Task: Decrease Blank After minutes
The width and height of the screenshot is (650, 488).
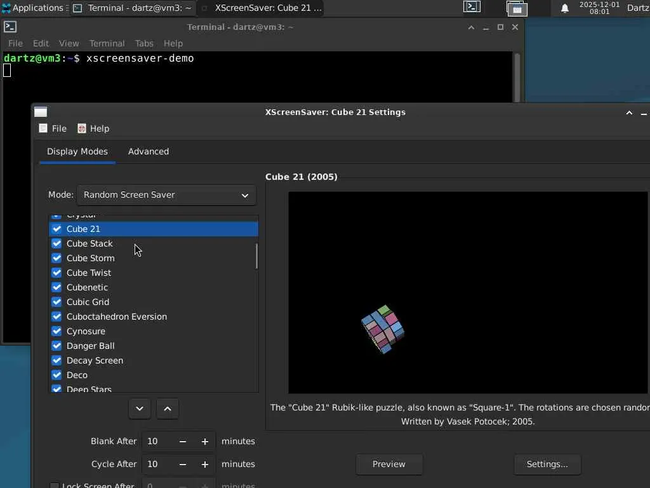Action: (x=183, y=442)
